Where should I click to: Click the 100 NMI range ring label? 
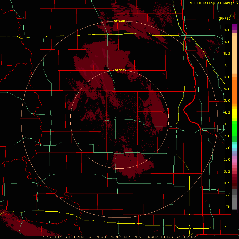click(119, 21)
